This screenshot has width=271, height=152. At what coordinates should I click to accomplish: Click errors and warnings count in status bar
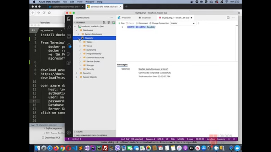point(77,139)
